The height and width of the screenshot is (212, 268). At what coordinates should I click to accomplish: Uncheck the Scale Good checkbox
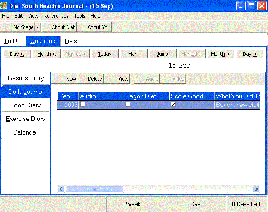pyautogui.click(x=173, y=105)
